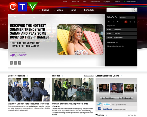The image size is (147, 117).
Task: Click the CTV logo
Action: point(23,7)
